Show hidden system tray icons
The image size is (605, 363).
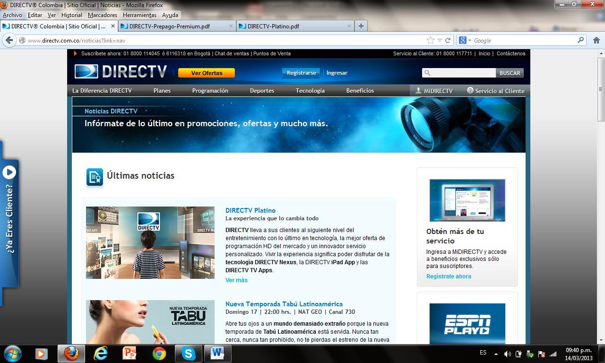pos(496,354)
